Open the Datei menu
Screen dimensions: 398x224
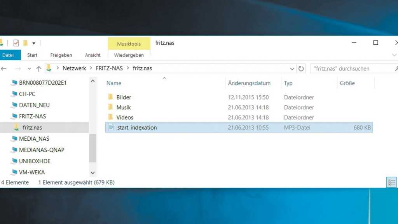coord(8,55)
